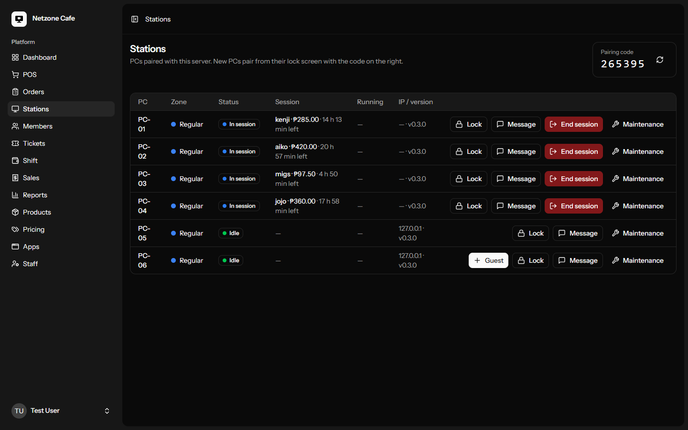
Task: Lock station PC-01
Action: (469, 124)
